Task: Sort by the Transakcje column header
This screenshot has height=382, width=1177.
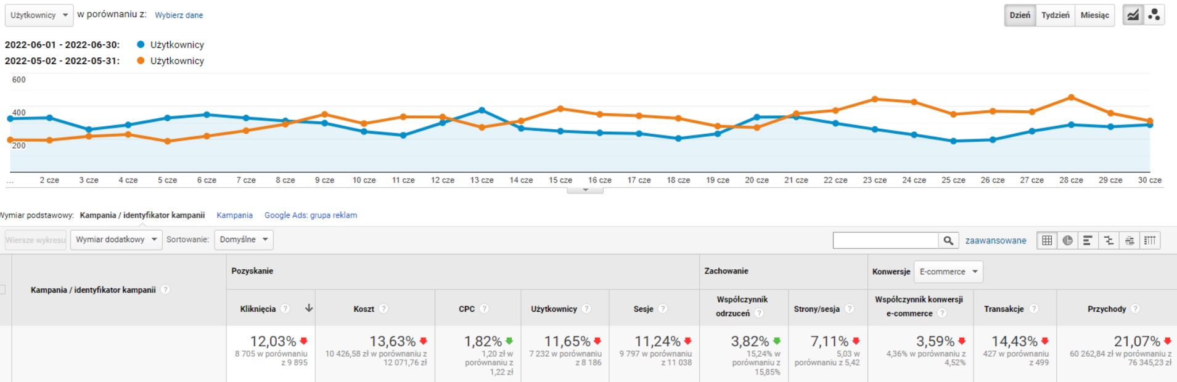Action: (x=1004, y=309)
